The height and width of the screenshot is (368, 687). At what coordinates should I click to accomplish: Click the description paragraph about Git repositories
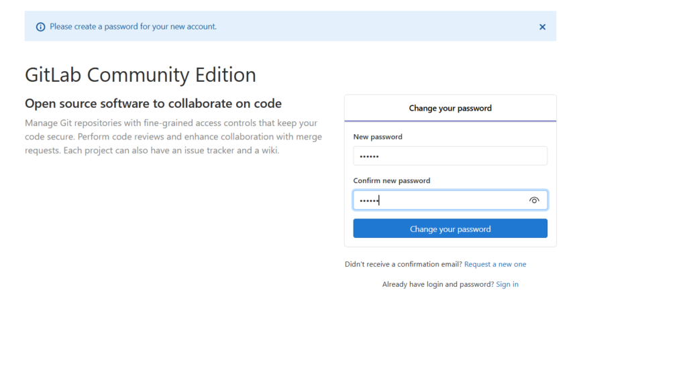click(172, 137)
